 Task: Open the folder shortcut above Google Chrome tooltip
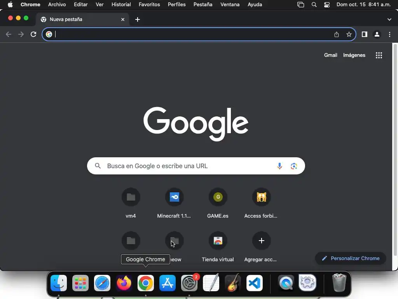[x=131, y=241]
